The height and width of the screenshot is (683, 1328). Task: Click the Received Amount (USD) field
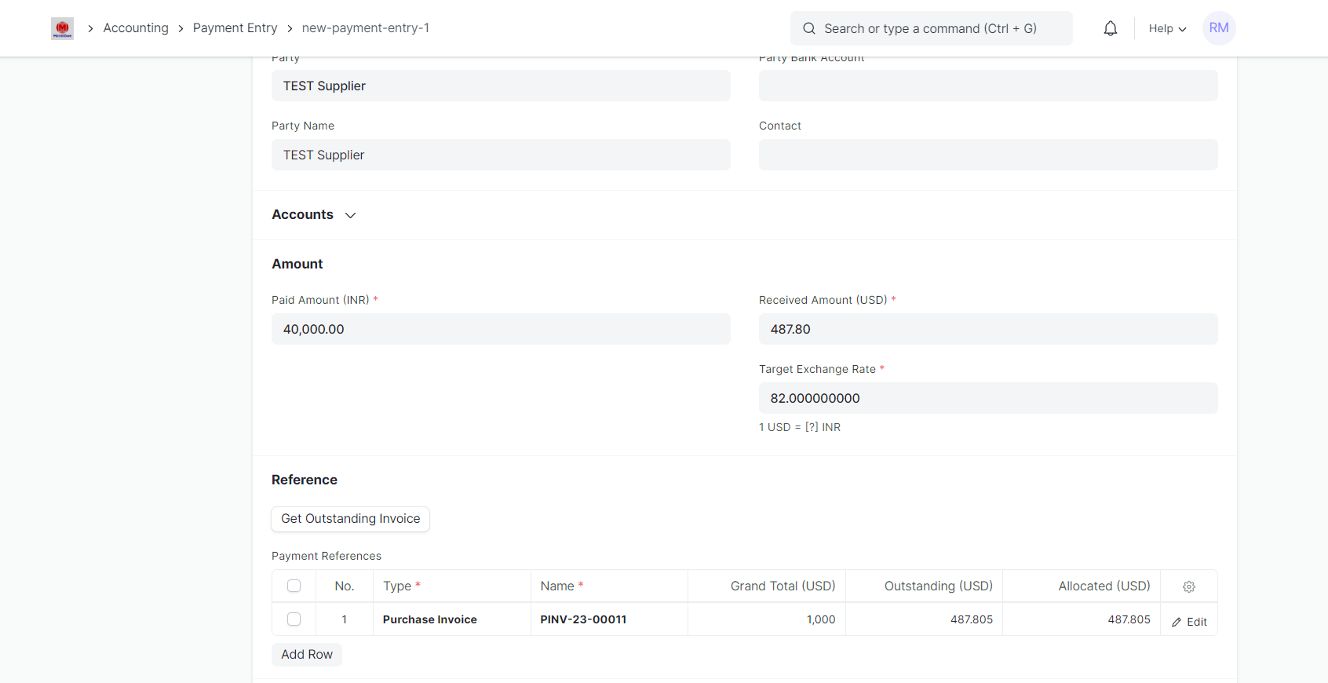tap(988, 329)
